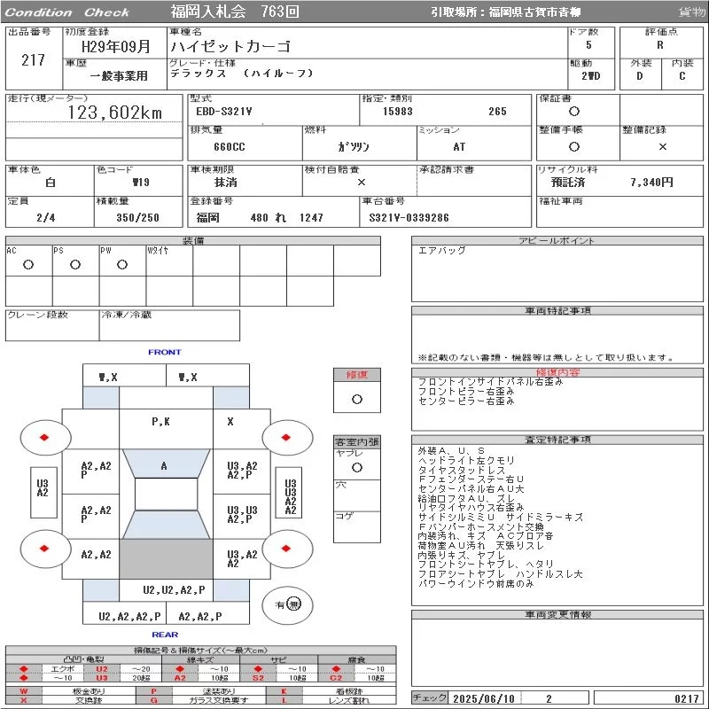Click the circle mark beside ヤブレ
The width and height of the screenshot is (709, 709).
pyautogui.click(x=357, y=468)
